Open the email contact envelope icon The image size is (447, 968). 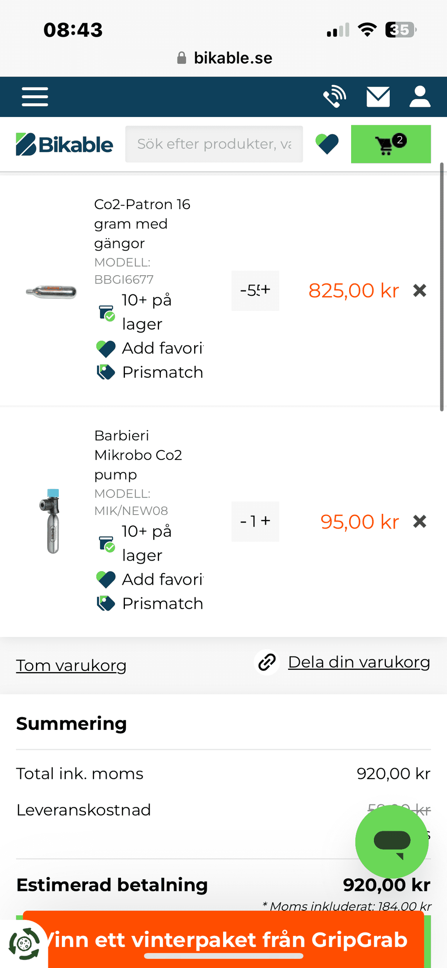tap(378, 97)
